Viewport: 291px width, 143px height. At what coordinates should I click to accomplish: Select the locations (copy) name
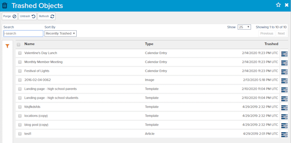point(36,116)
